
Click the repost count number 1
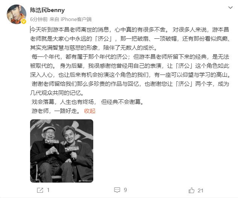(48, 190)
